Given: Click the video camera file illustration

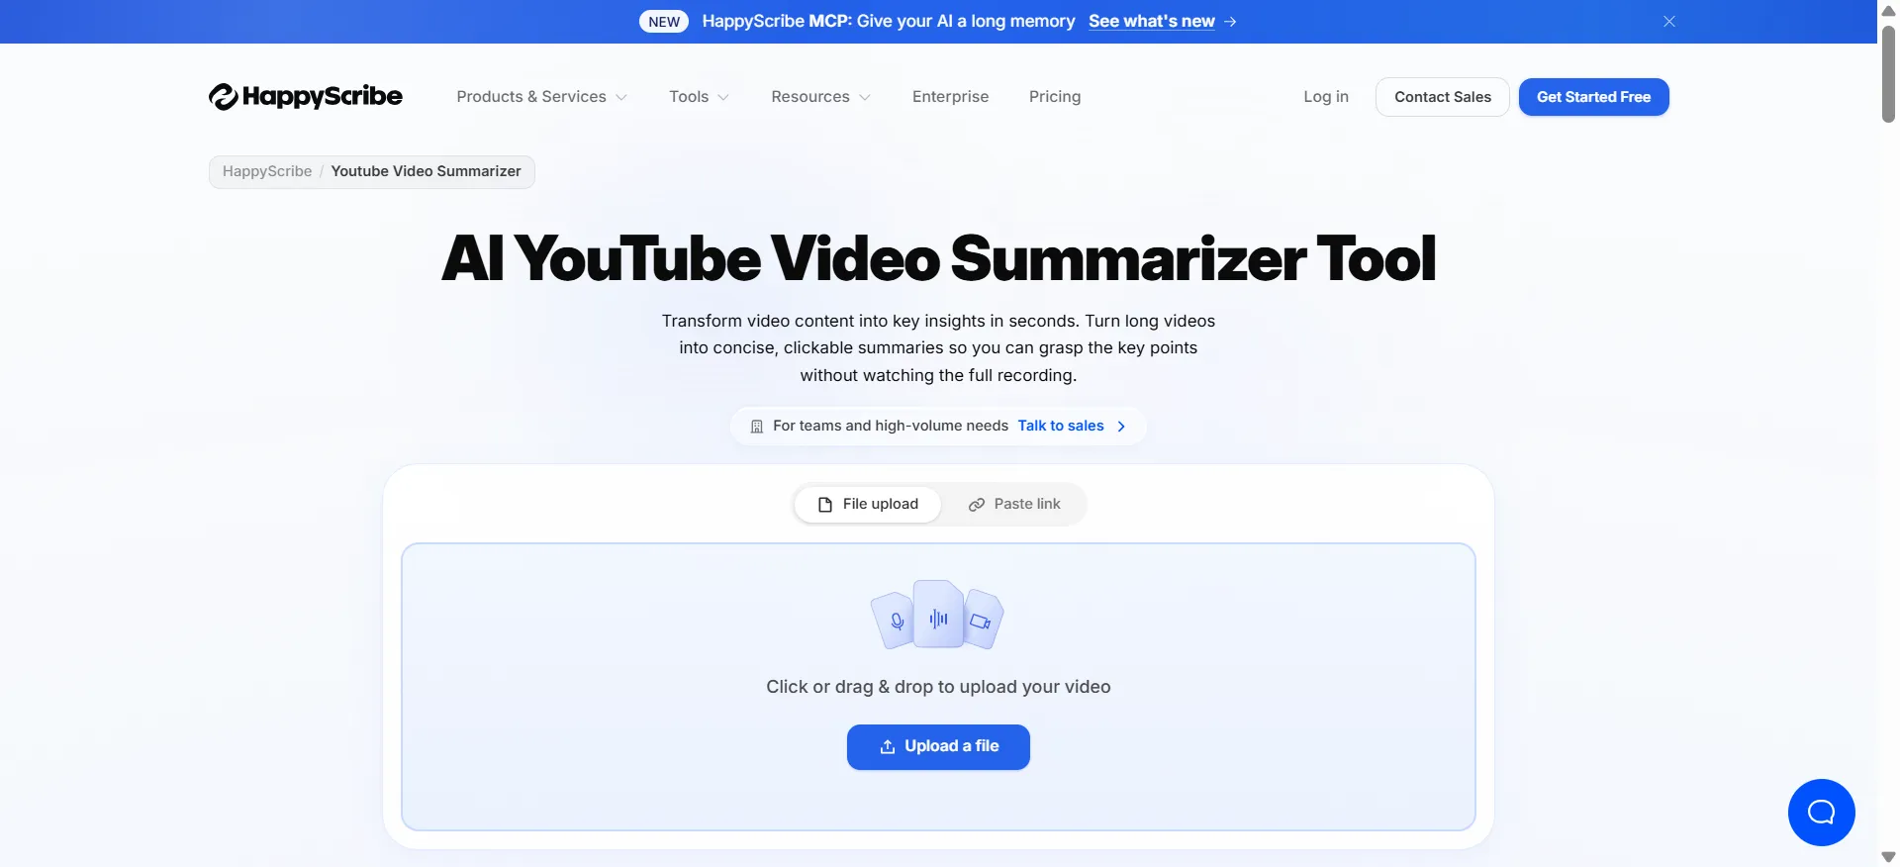Looking at the screenshot, I should tap(982, 621).
